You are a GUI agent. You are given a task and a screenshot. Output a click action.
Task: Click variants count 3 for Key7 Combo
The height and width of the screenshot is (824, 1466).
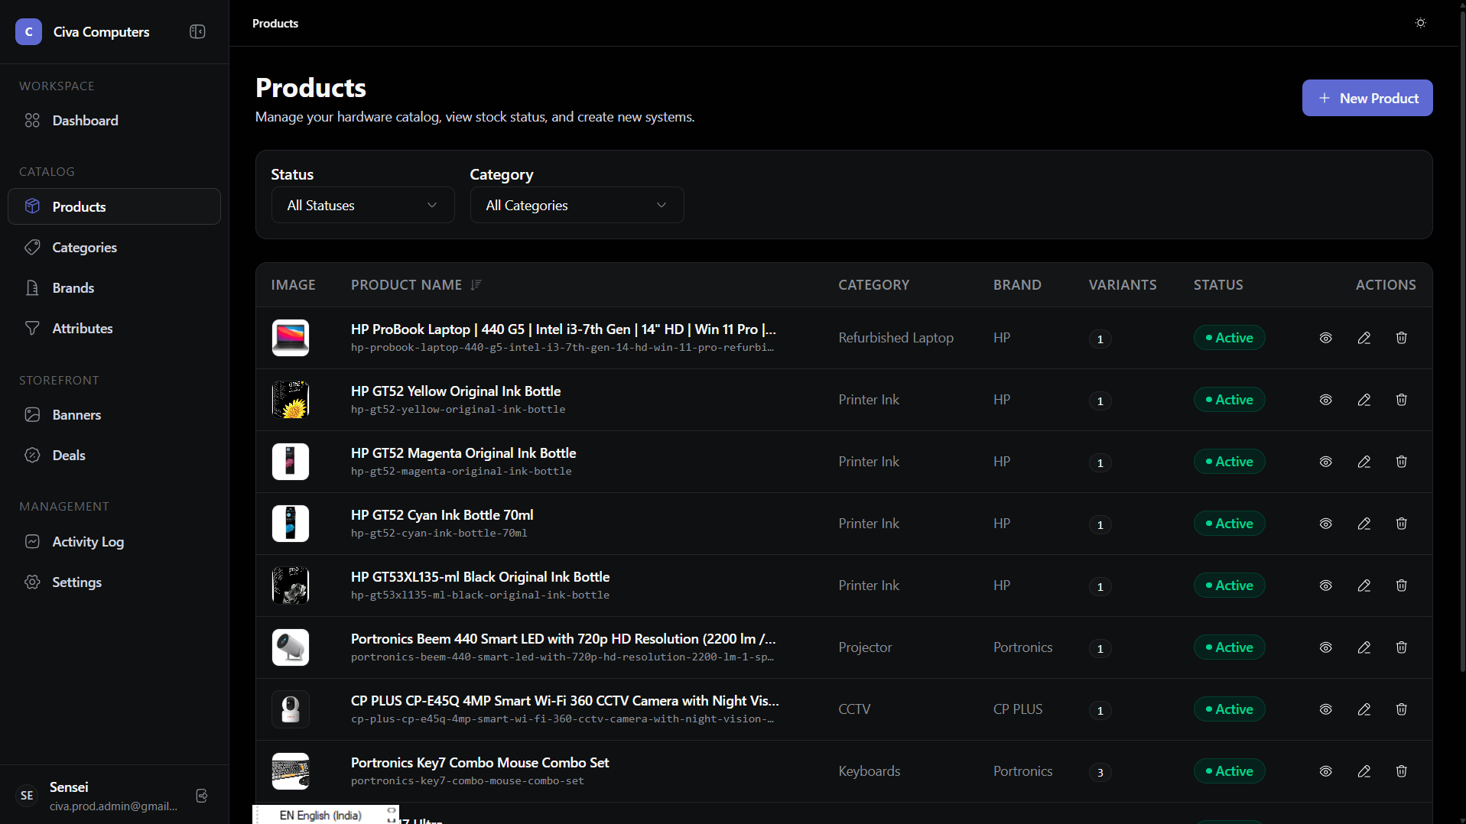coord(1100,772)
